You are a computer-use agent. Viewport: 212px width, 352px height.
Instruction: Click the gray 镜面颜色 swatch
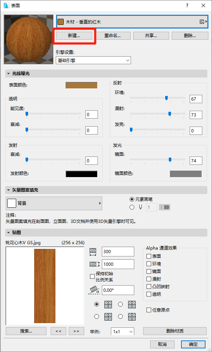(186, 174)
